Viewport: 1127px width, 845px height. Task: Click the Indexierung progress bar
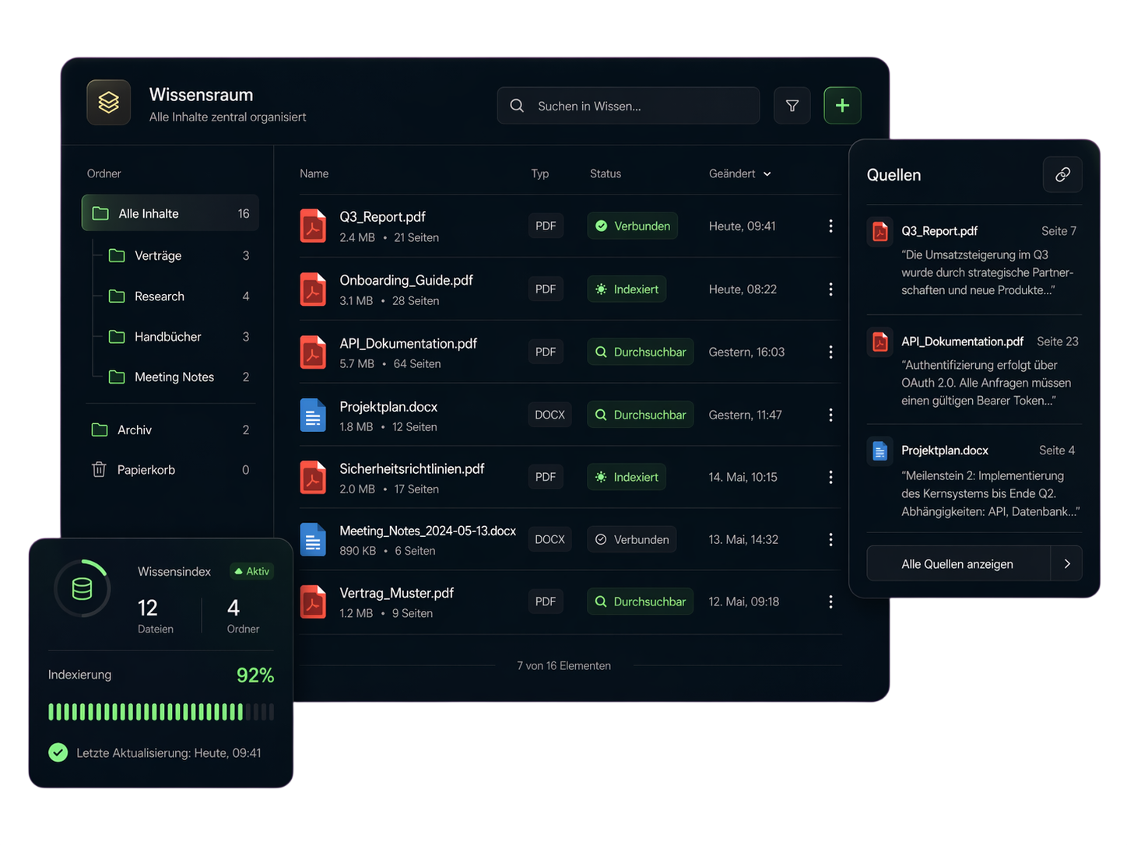160,712
